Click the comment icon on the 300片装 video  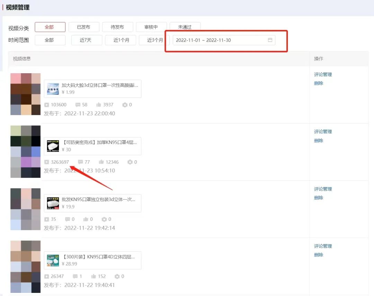(75, 276)
